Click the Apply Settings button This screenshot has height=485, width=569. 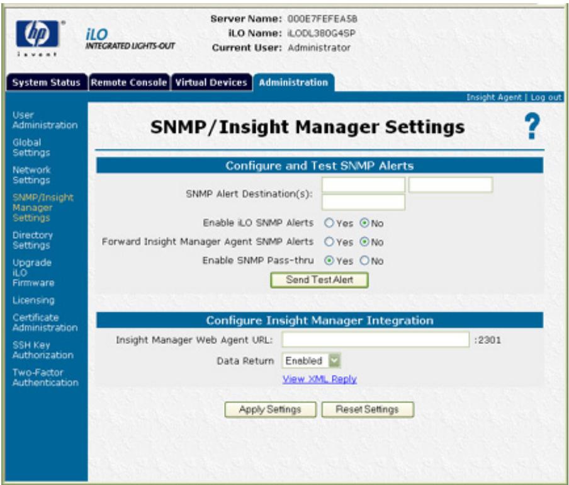coord(271,409)
